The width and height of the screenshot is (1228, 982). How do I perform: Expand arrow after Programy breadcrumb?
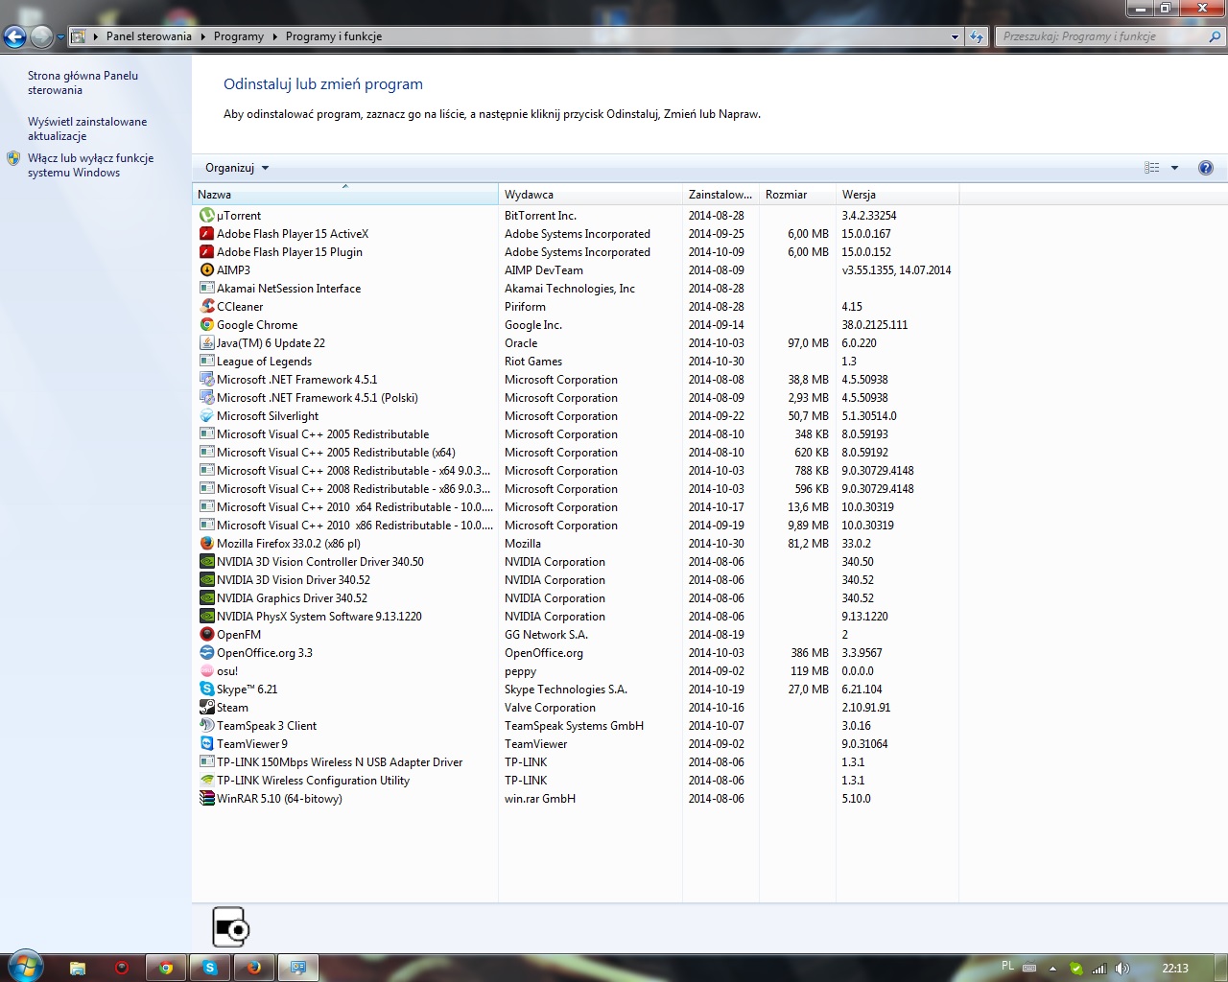(275, 36)
